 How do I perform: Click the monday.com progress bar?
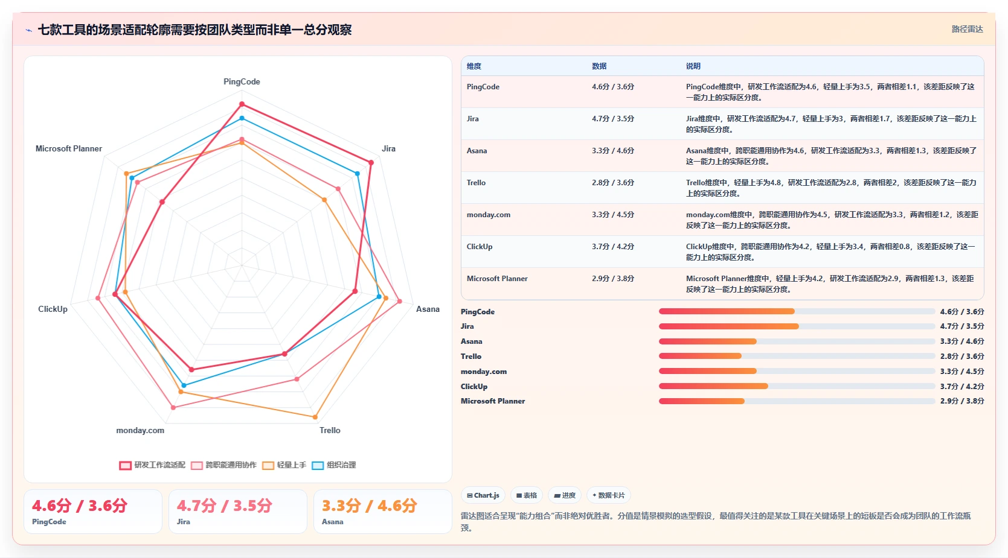[797, 371]
